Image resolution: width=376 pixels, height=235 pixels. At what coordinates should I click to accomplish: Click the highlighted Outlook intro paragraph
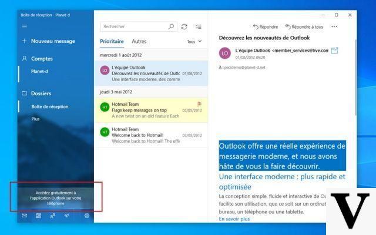[282, 156]
